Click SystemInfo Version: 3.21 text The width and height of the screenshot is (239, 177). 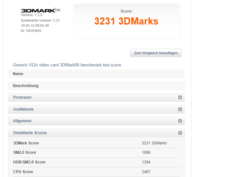(40, 20)
